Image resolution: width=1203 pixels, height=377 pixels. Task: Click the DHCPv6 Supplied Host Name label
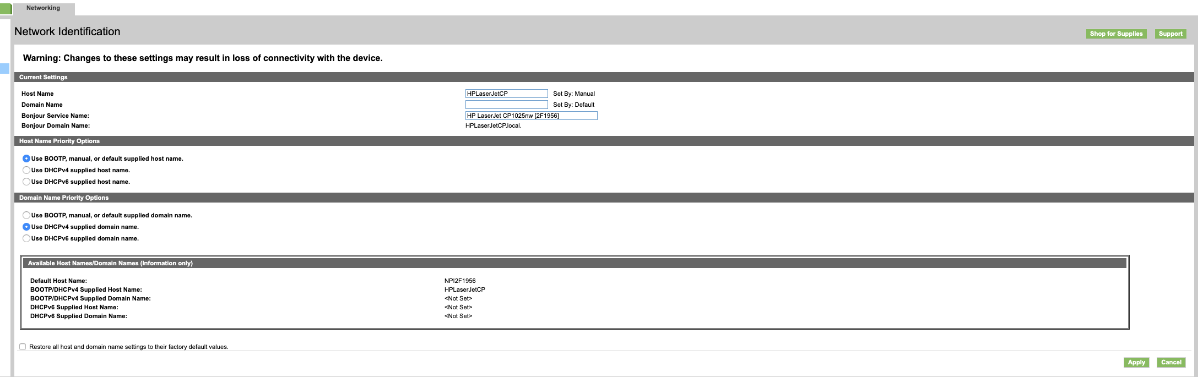point(74,307)
